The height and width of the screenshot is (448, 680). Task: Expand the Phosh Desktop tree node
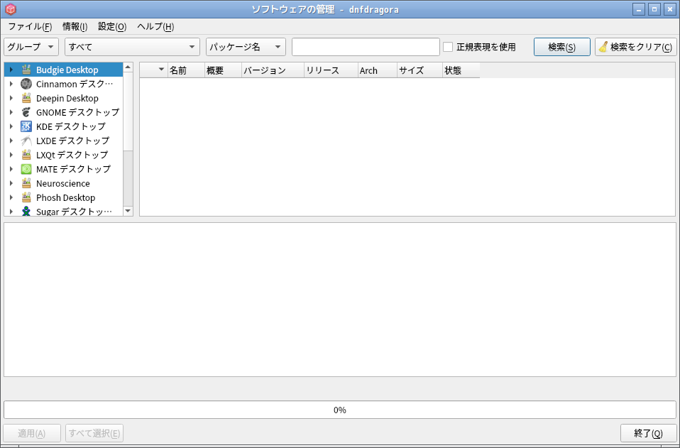[11, 198]
